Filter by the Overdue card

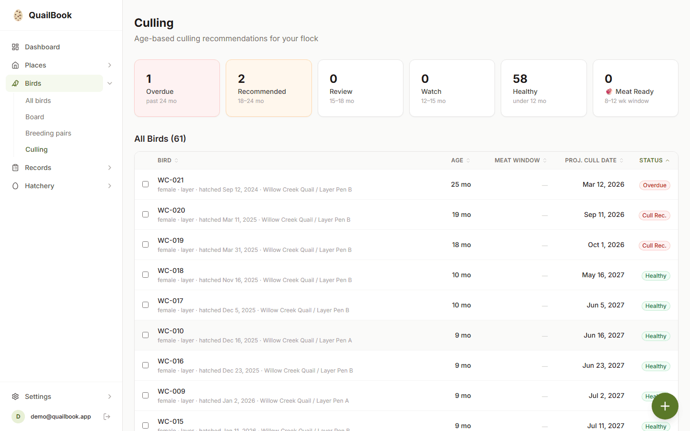click(177, 88)
